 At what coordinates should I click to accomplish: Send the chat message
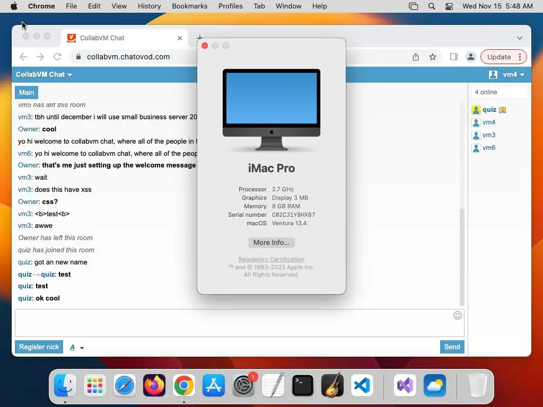tap(452, 347)
